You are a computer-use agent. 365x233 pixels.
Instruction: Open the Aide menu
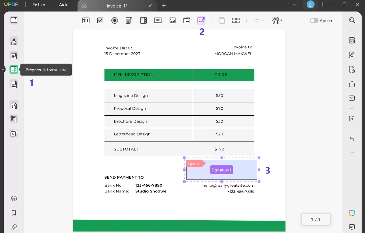[63, 5]
